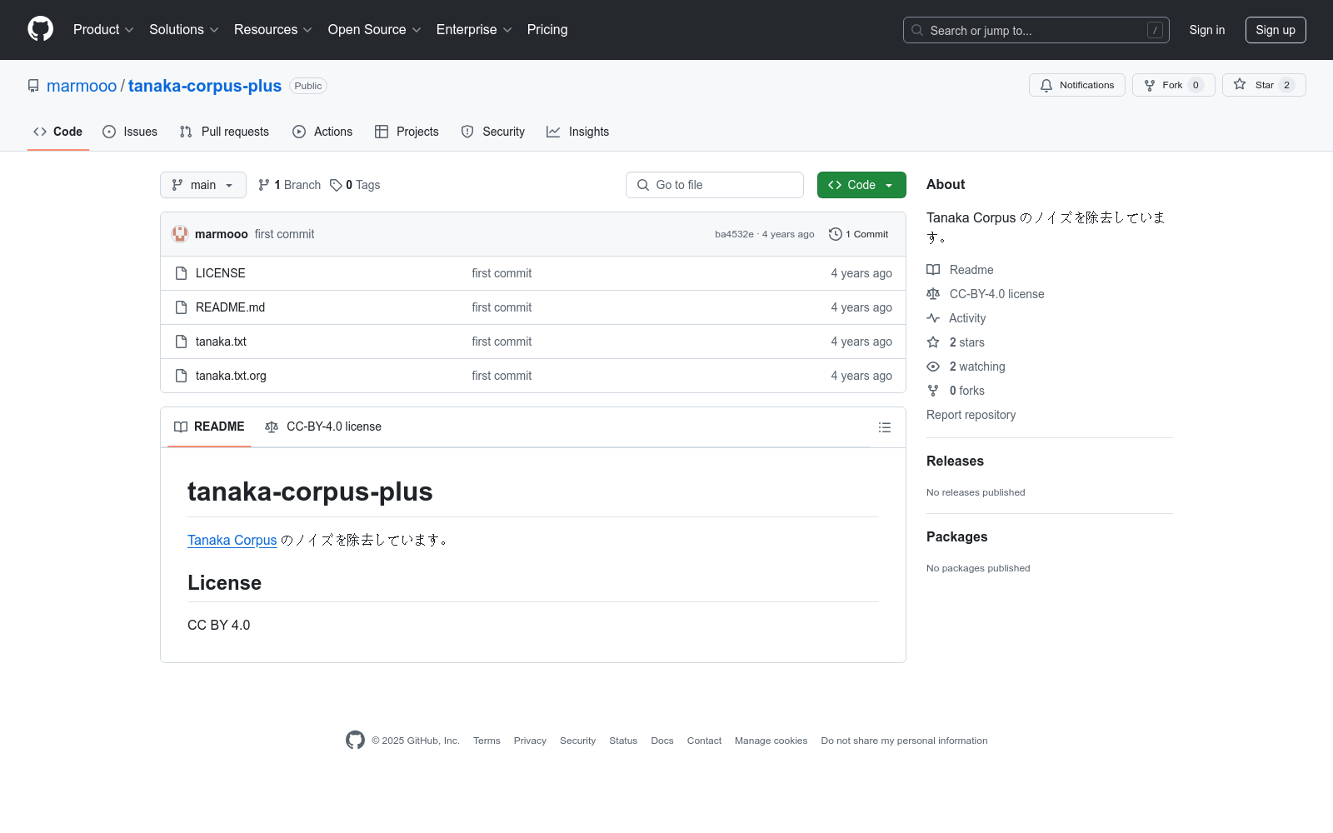This screenshot has width=1333, height=833.
Task: Open the Insights tab
Action: [578, 132]
